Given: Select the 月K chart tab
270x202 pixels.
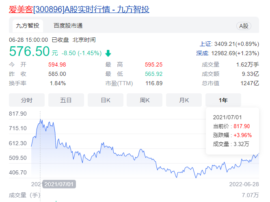Looking at the screenshot, I should [184, 100].
